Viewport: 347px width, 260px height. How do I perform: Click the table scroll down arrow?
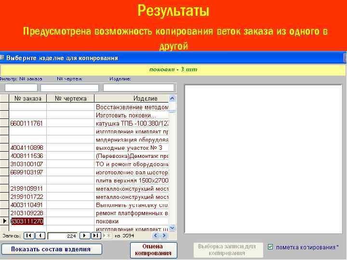(x=172, y=228)
